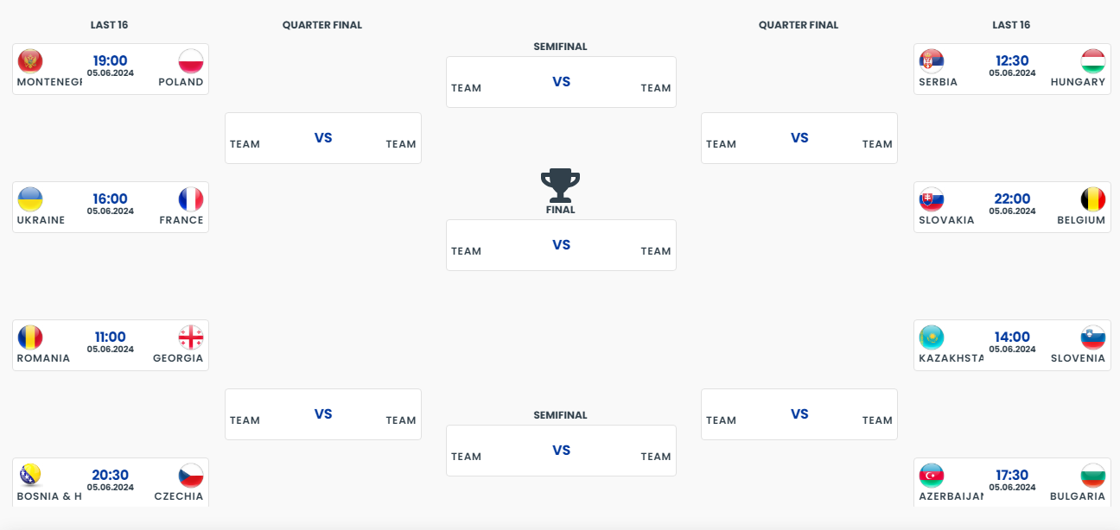Open the lower Semifinal match card
The width and height of the screenshot is (1120, 530).
(561, 451)
